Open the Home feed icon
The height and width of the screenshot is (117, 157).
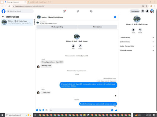point(64,11)
